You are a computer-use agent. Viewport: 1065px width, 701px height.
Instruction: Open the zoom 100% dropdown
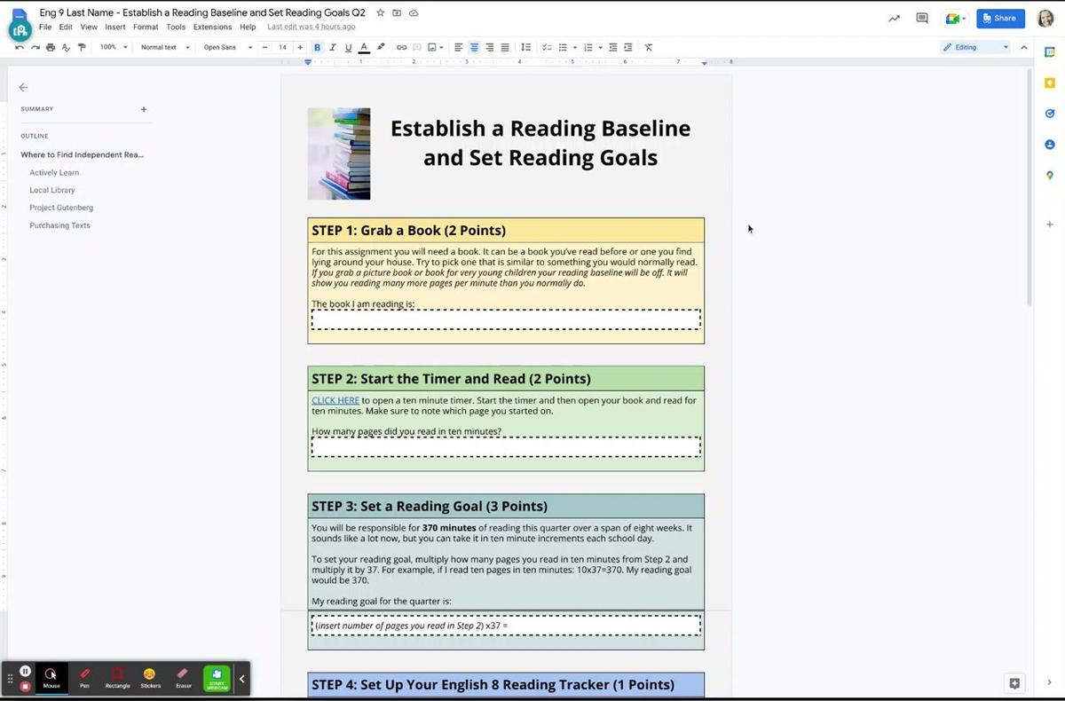(x=114, y=47)
